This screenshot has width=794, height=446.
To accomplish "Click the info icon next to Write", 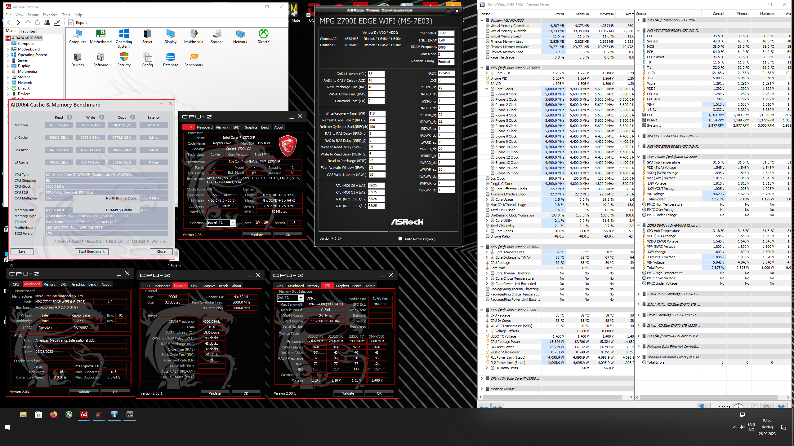I will tap(102, 117).
